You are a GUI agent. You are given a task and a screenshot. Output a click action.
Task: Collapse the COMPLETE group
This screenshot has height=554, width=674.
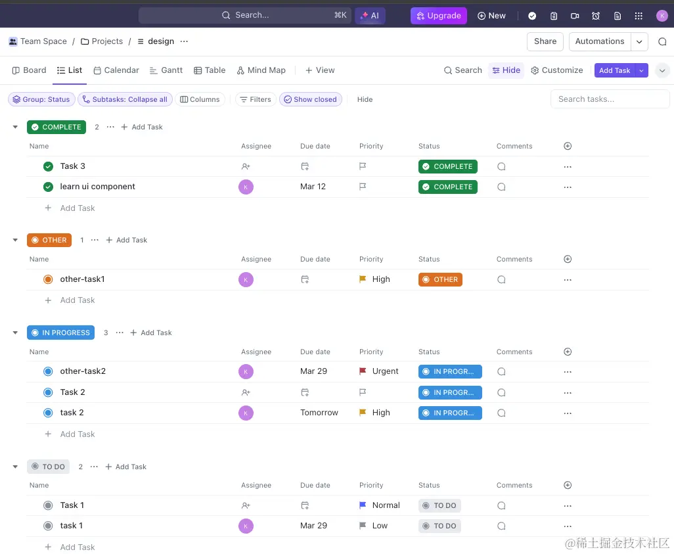15,127
